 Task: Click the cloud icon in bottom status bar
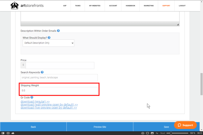click(x=13, y=133)
